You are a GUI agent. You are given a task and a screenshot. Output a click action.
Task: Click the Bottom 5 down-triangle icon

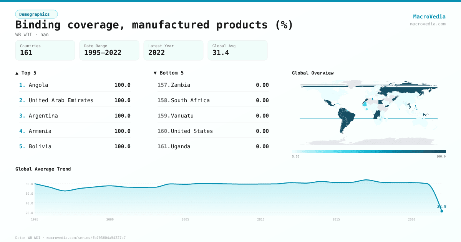pyautogui.click(x=155, y=73)
